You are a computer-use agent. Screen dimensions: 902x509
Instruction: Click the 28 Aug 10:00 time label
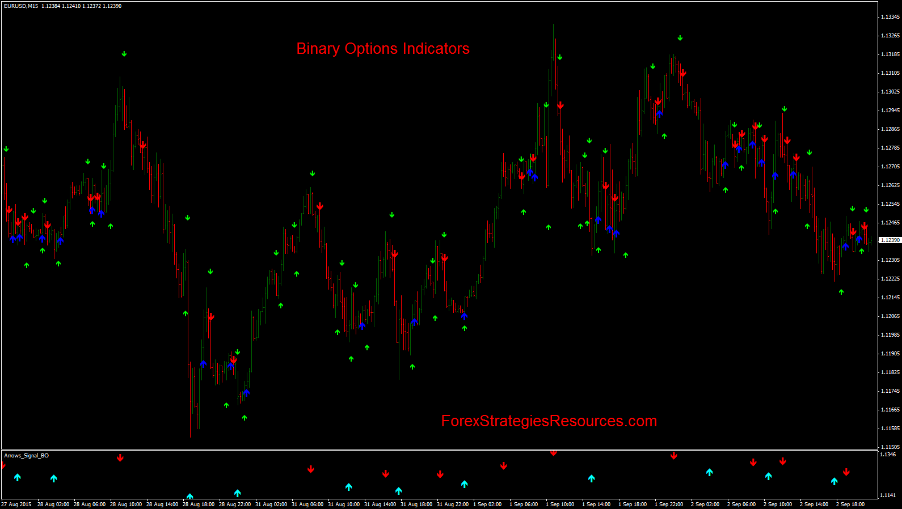tap(126, 504)
